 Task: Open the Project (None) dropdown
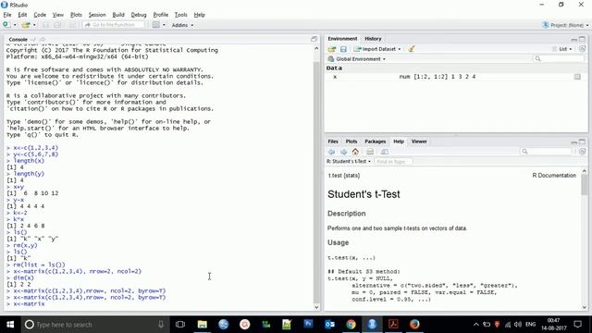[565, 25]
